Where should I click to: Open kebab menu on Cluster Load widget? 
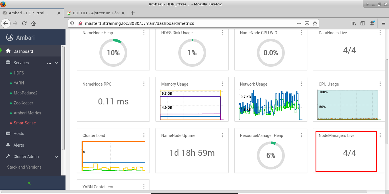144,135
